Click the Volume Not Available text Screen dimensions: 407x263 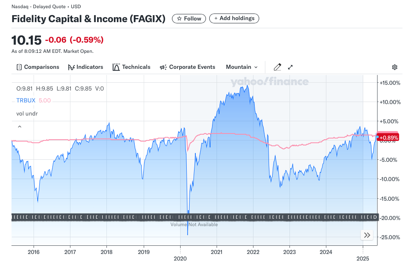(194, 224)
